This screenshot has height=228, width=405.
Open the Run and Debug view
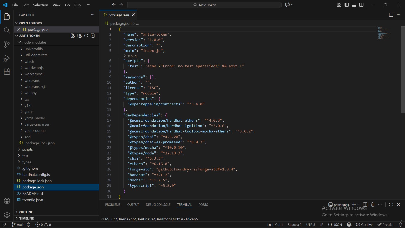pos(7,58)
